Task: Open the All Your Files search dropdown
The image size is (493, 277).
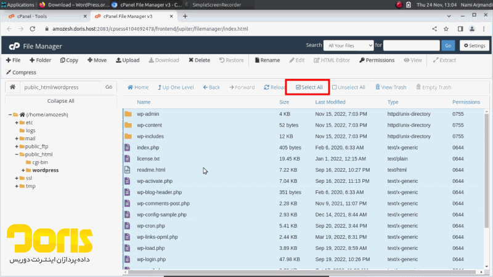Action: (348, 46)
